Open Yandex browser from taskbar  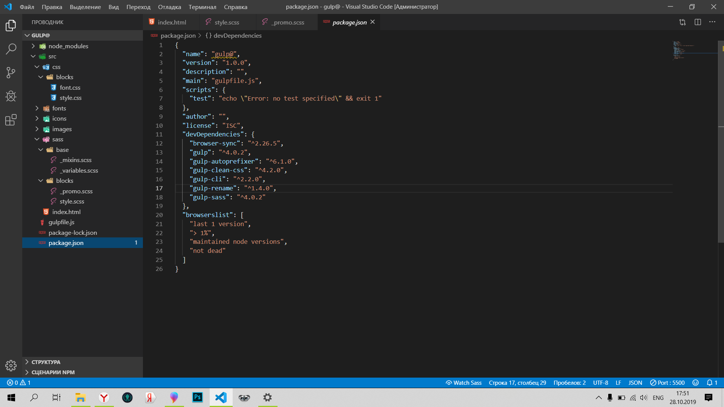click(x=104, y=397)
